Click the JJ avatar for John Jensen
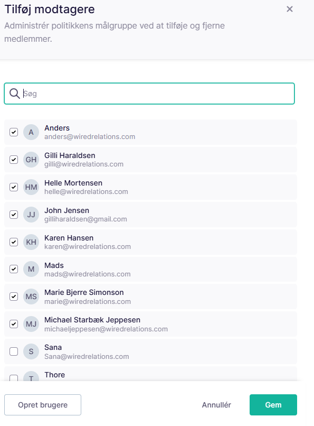The height and width of the screenshot is (426, 314). tap(31, 215)
